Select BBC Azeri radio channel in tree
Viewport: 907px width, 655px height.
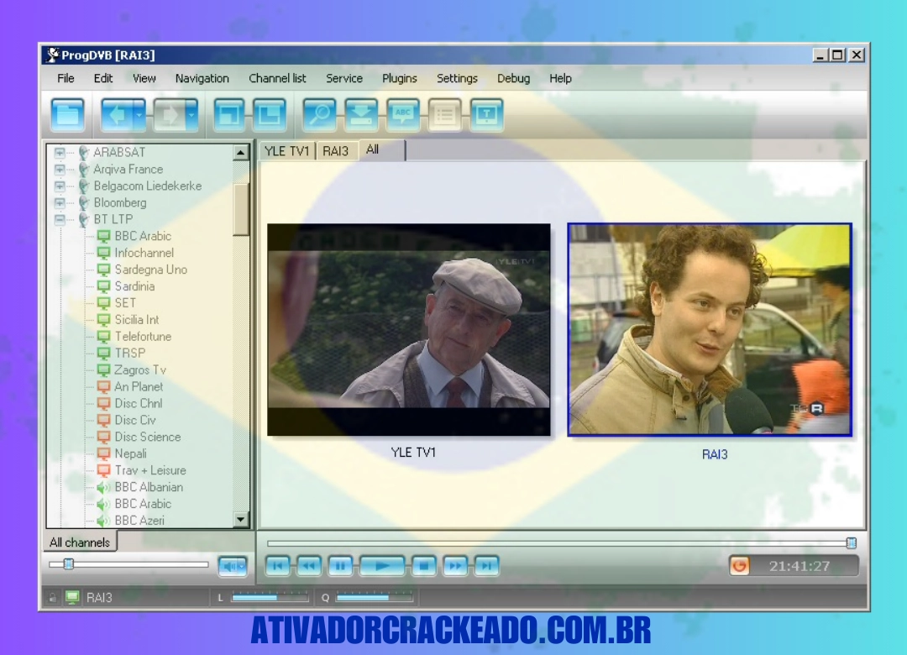(139, 521)
